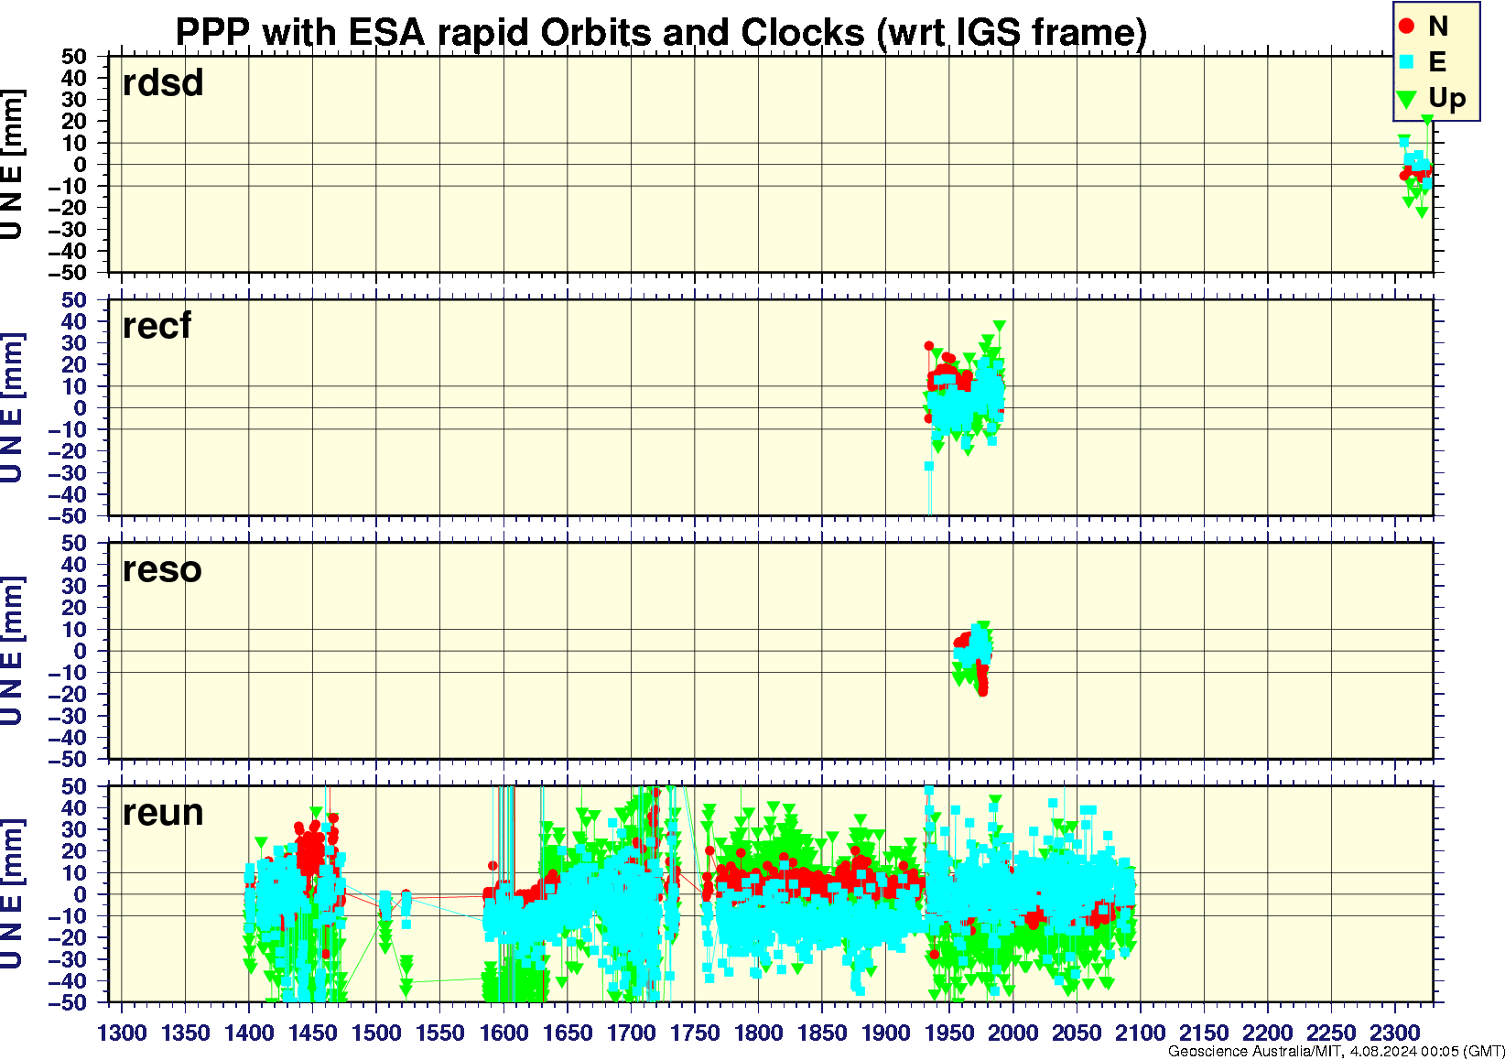Click the x-axis tick label 1750
Image resolution: width=1505 pixels, height=1060 pixels.
click(x=695, y=1033)
